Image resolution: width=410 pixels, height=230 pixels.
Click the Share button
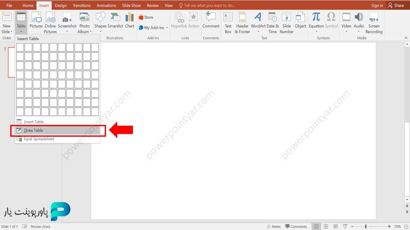pos(396,5)
